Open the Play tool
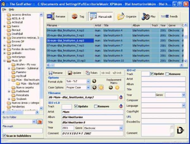This screenshot has height=144, width=190. tap(149, 16)
